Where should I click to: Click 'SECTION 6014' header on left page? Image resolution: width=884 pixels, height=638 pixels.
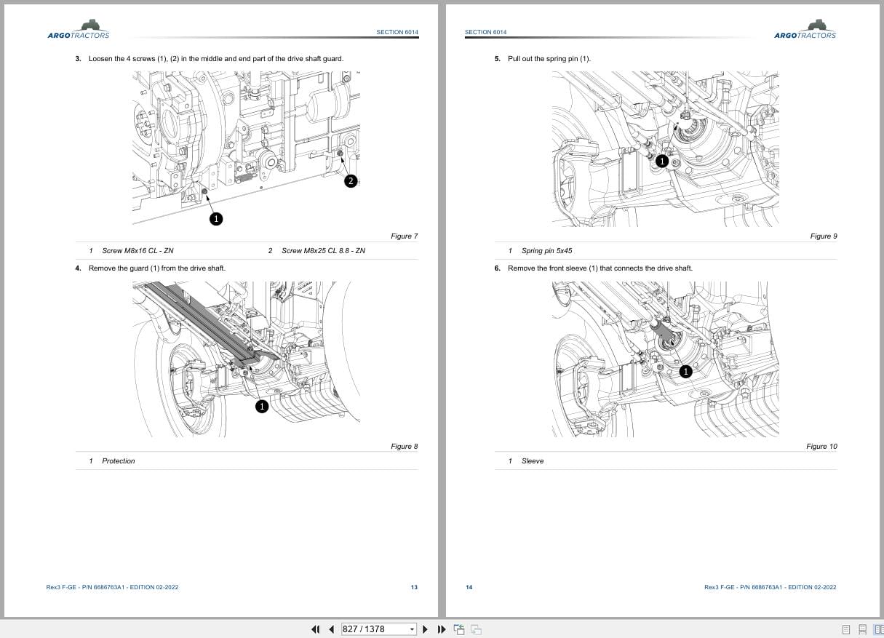pyautogui.click(x=397, y=32)
